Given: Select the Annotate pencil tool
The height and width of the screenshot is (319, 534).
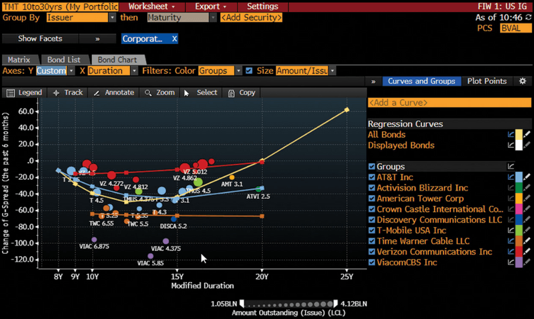Looking at the screenshot, I should click(x=97, y=93).
